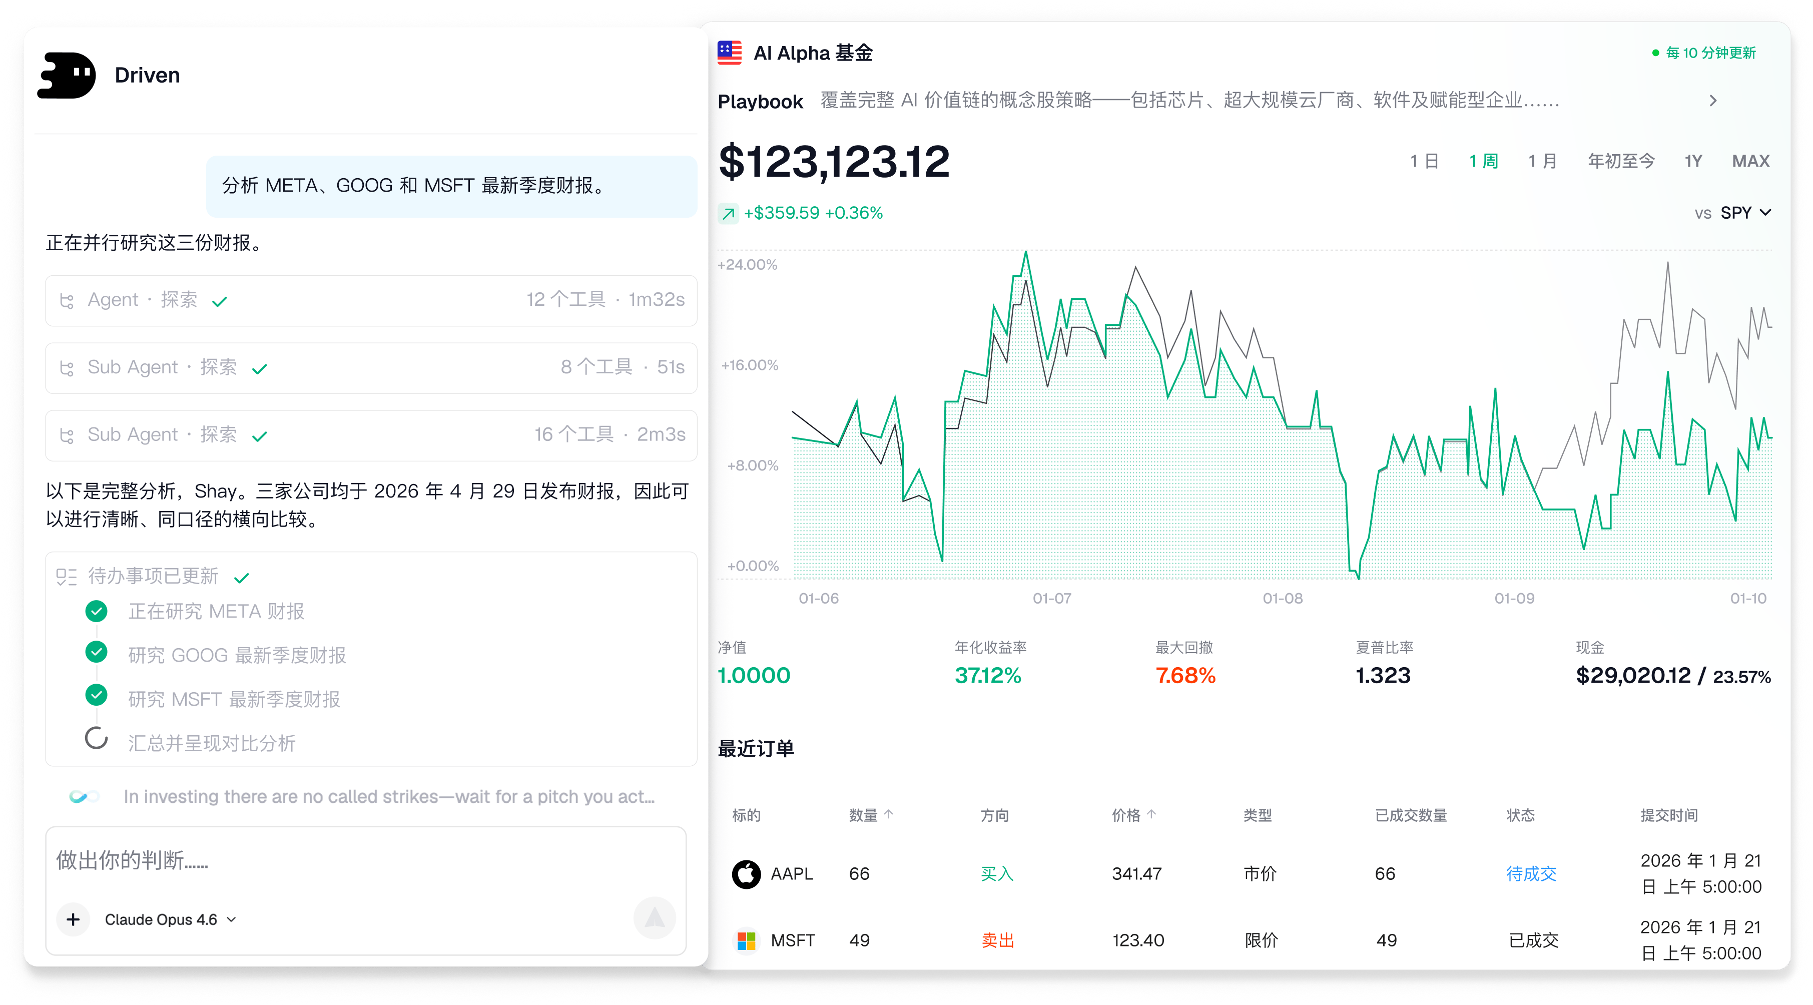This screenshot has height=1005, width=1813.
Task: Click the 限价 order type for MSFT
Action: [1261, 941]
